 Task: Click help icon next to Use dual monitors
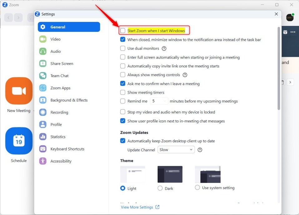click(164, 49)
